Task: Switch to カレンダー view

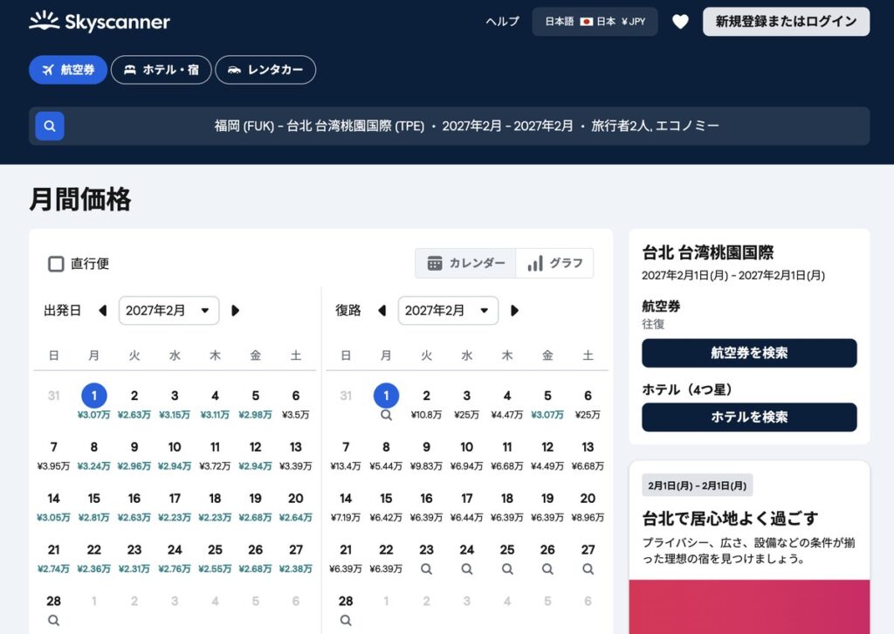Action: [x=466, y=264]
